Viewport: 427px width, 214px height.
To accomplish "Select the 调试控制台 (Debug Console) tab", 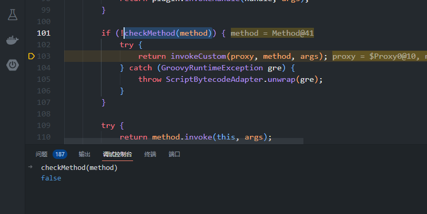I will point(117,154).
